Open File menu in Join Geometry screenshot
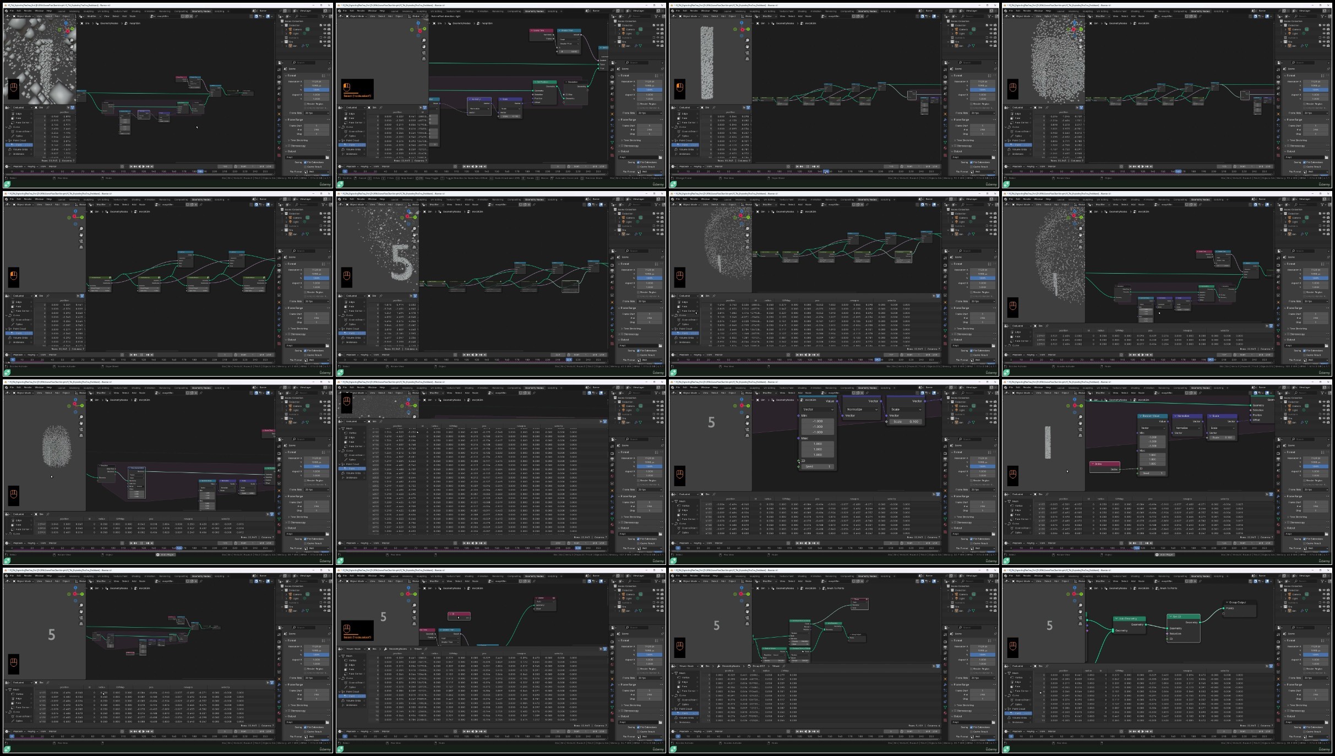 (1011, 576)
